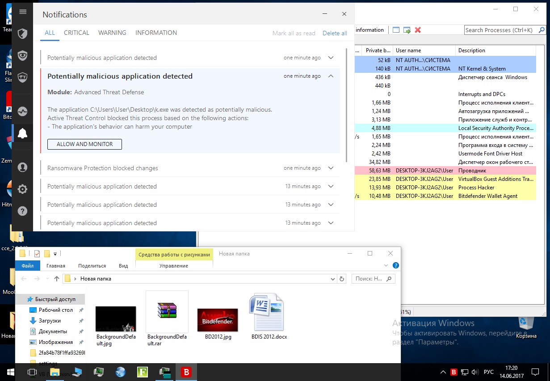Expand Ransomware Protection blocked changes notification
Viewport: 550px width, 381px height.
(x=331, y=168)
